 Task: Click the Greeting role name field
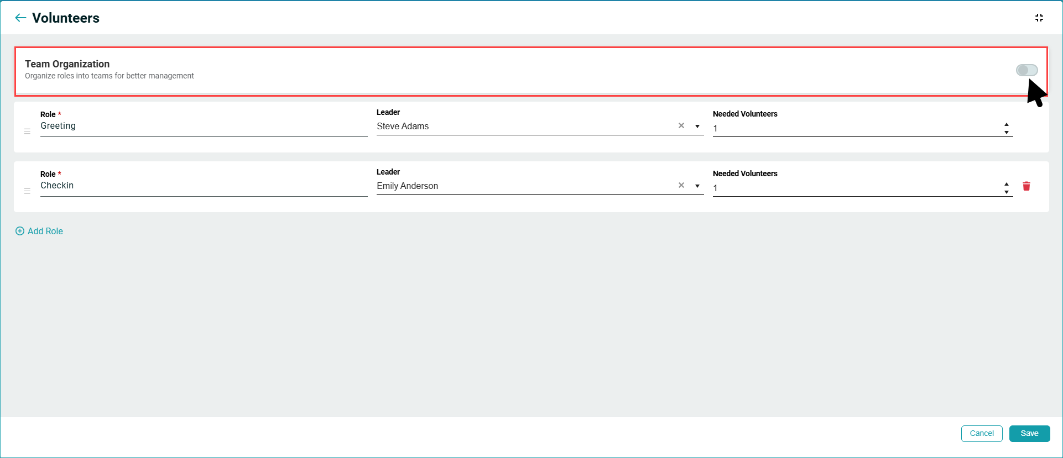[203, 127]
